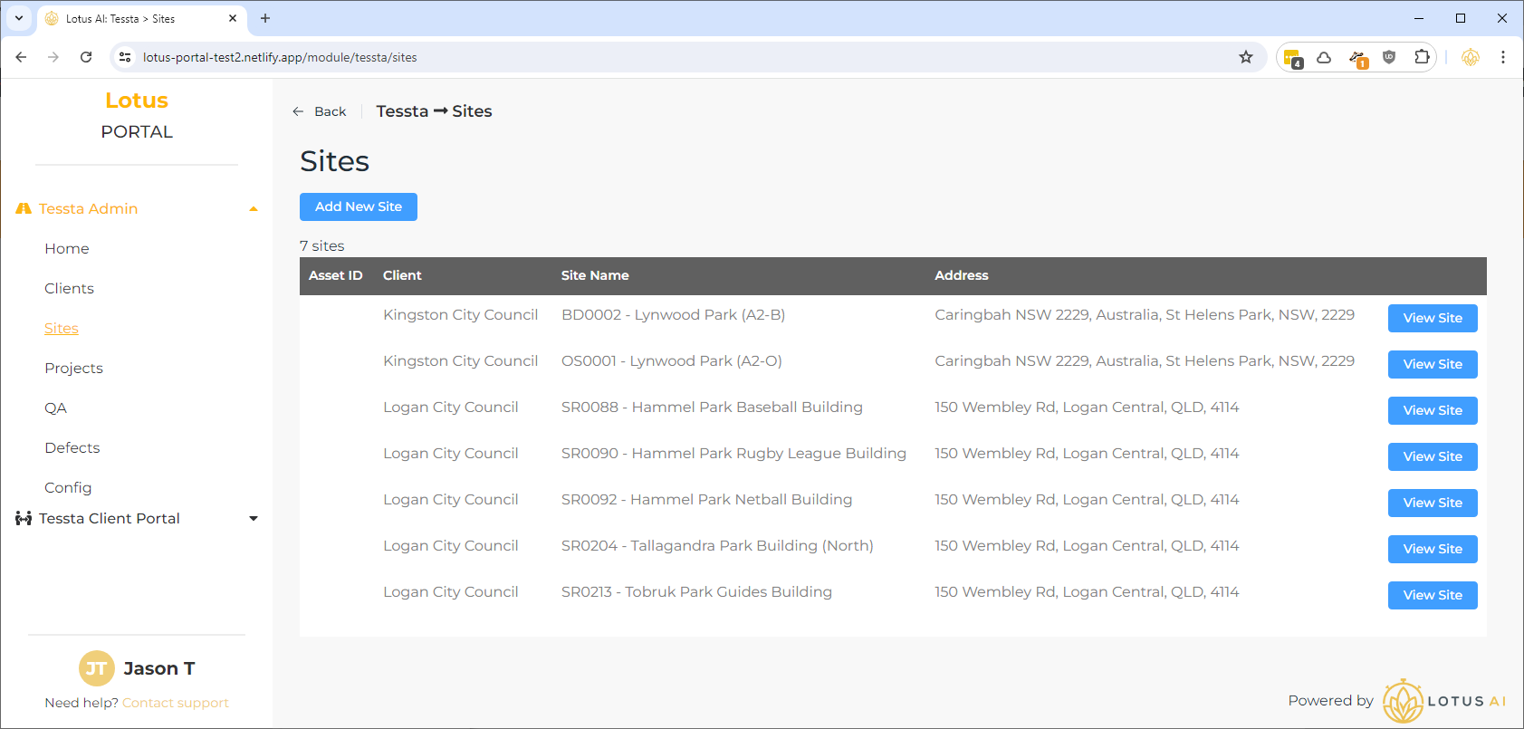Click the site information icon beside URL
1524x729 pixels.
(126, 57)
